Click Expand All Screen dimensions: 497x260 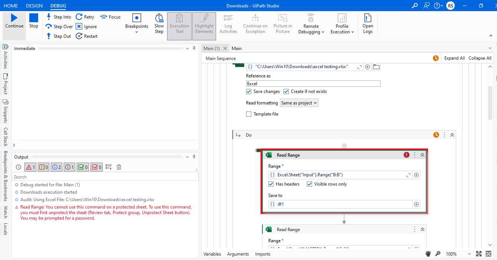click(x=454, y=58)
